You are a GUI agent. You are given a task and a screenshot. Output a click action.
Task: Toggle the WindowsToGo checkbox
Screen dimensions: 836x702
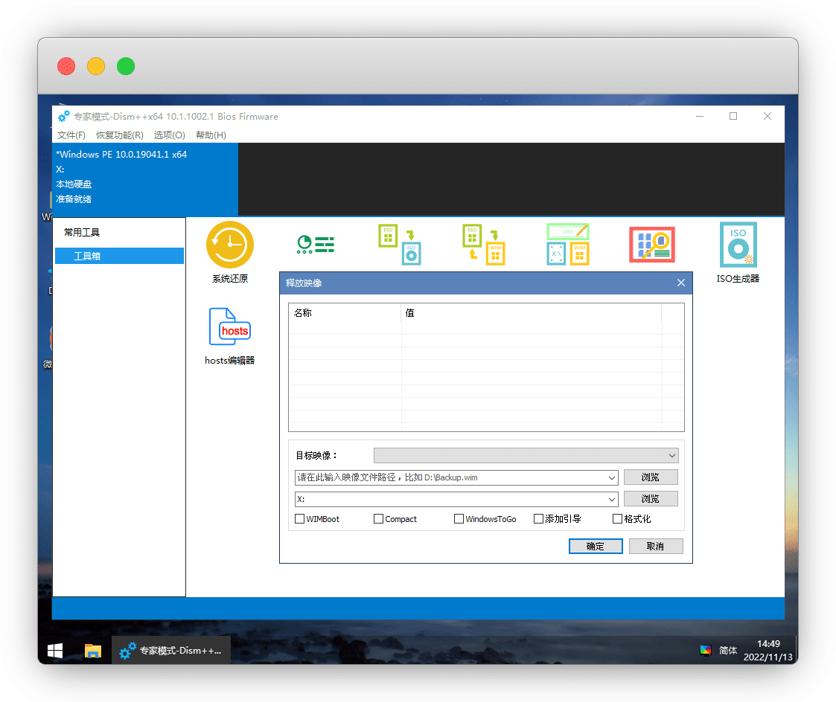459,519
